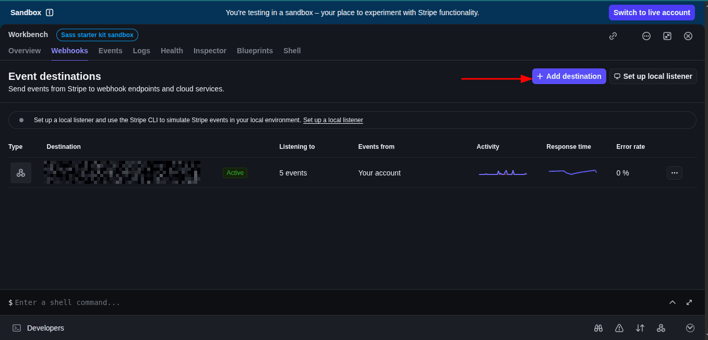708x340 pixels.
Task: Open the webhooks icon in bottom bar
Action: pyautogui.click(x=661, y=328)
